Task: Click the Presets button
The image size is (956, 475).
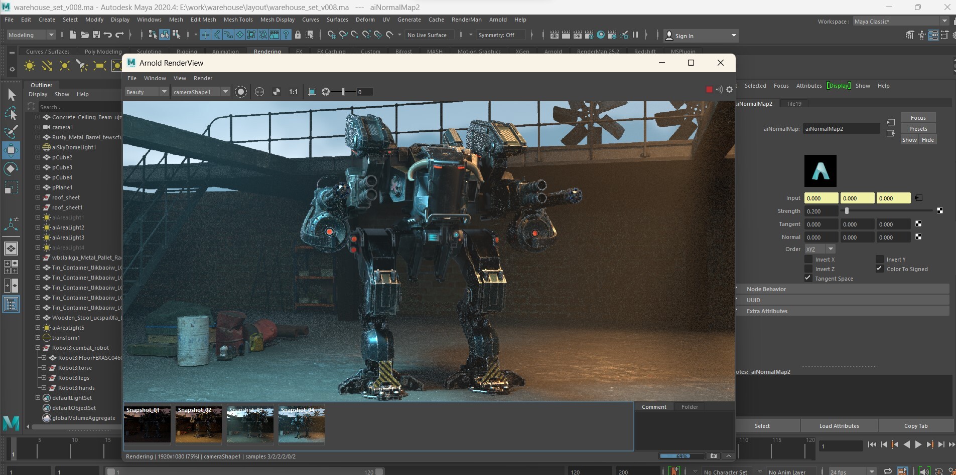Action: tap(918, 129)
